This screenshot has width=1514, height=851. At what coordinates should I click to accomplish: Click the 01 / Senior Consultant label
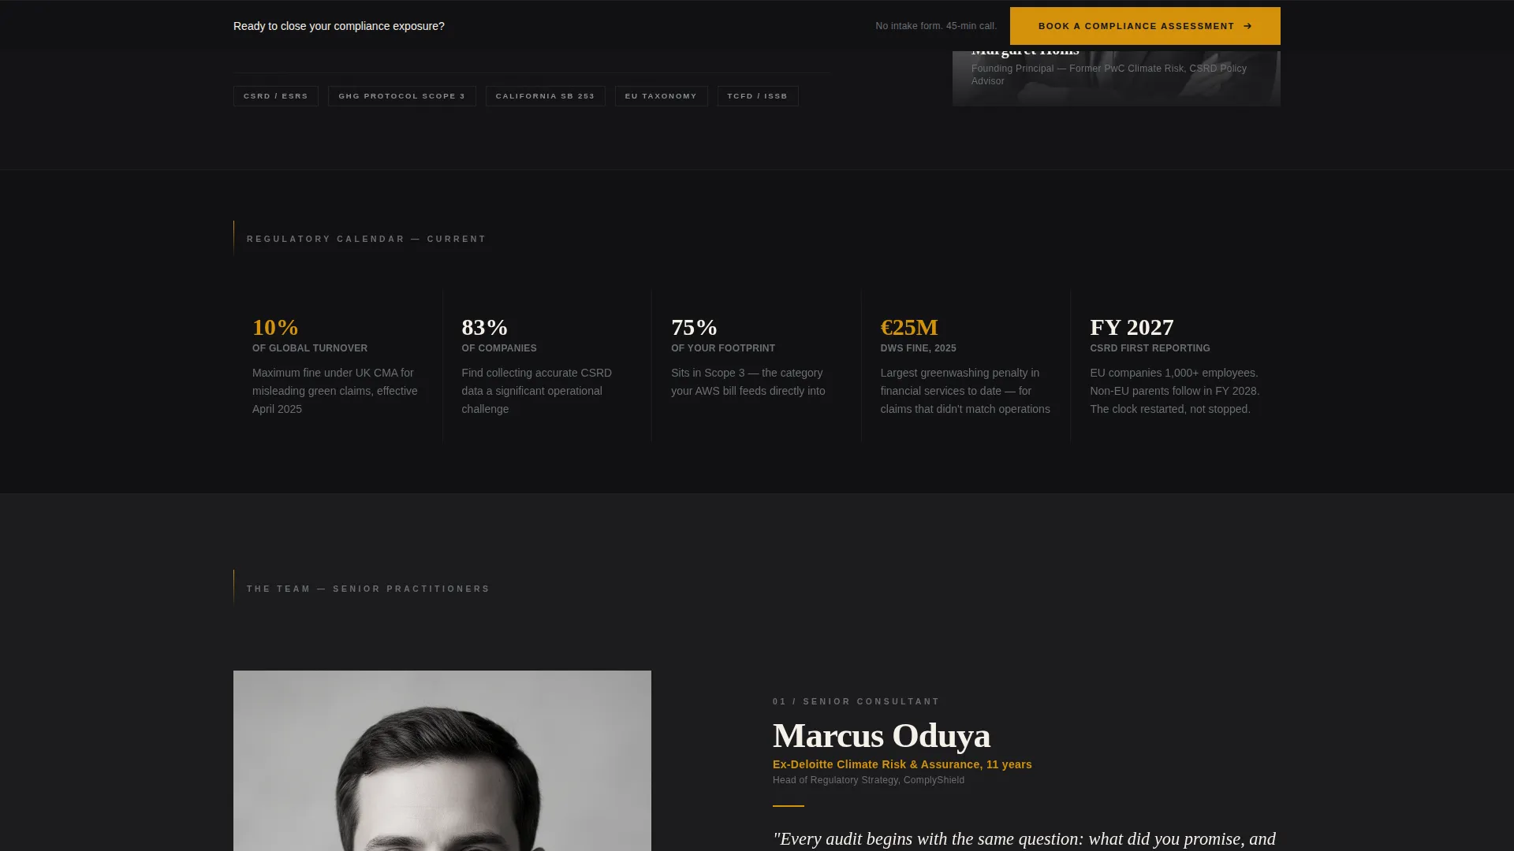(x=856, y=701)
